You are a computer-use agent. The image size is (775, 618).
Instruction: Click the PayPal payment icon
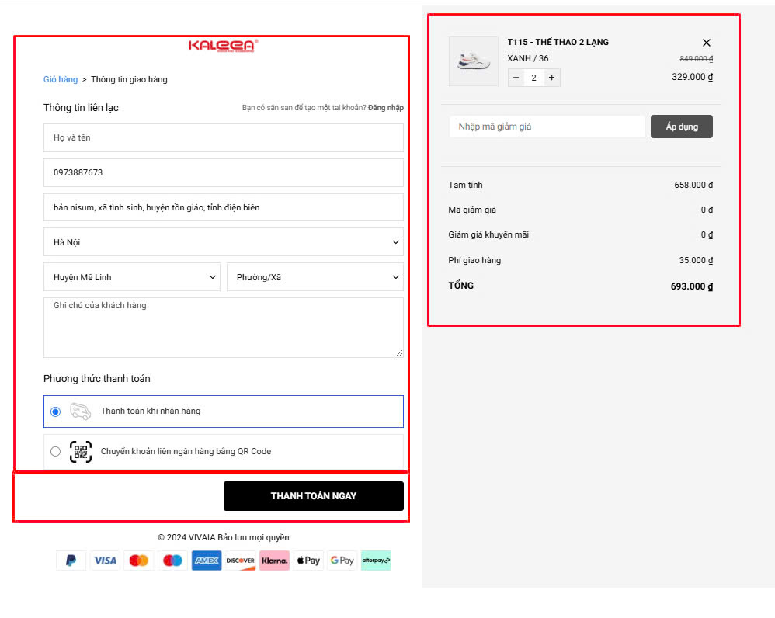tap(71, 561)
